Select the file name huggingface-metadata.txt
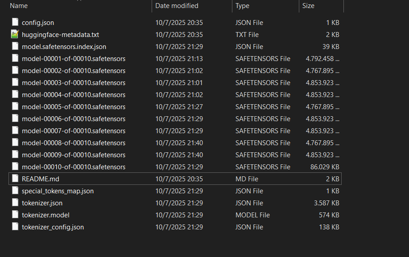Viewport: 409px width, 257px height. pos(60,35)
